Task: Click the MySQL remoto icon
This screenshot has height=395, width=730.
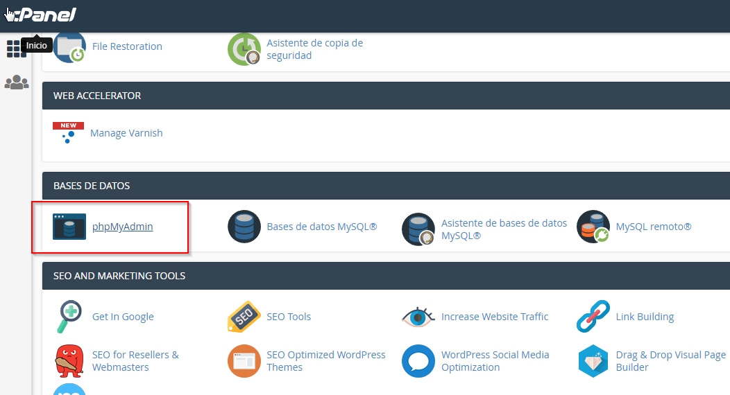Action: [593, 227]
